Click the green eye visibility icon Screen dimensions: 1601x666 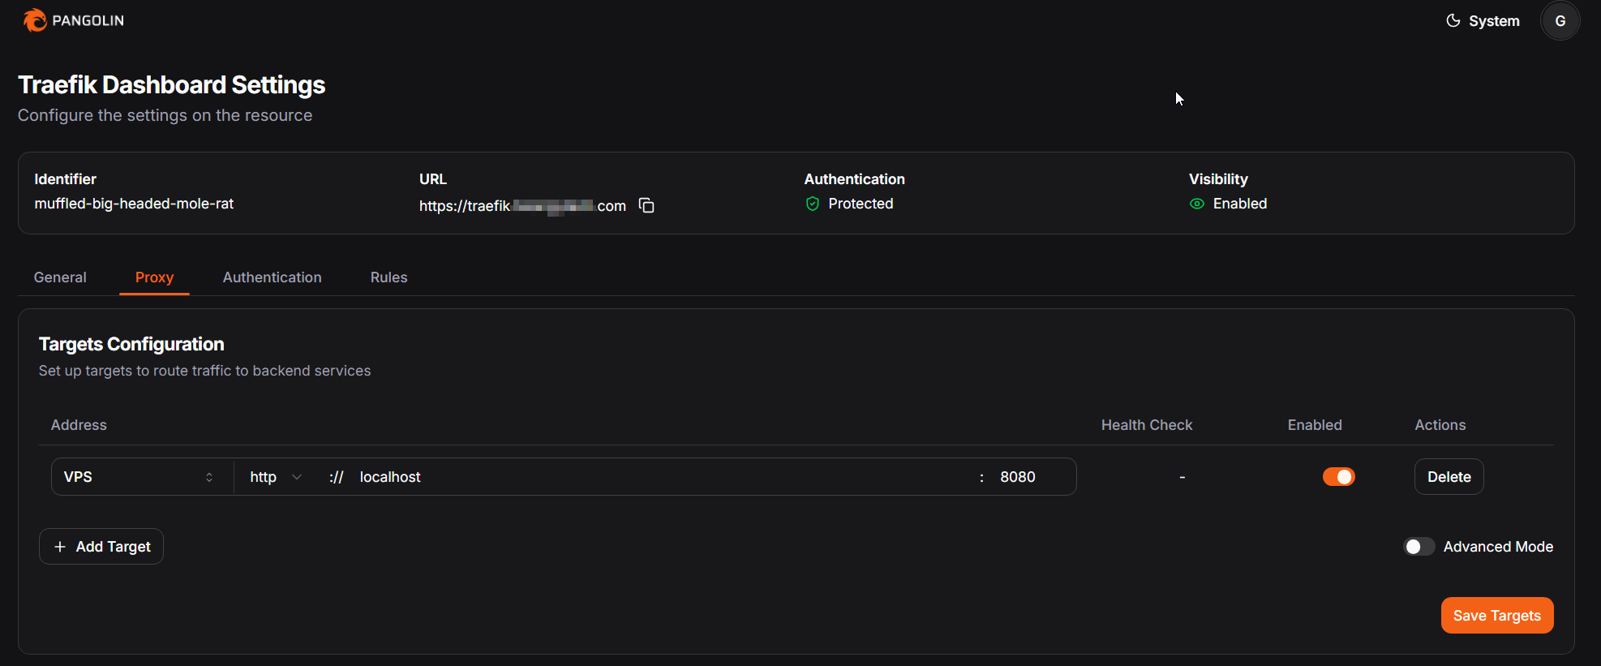(x=1197, y=204)
